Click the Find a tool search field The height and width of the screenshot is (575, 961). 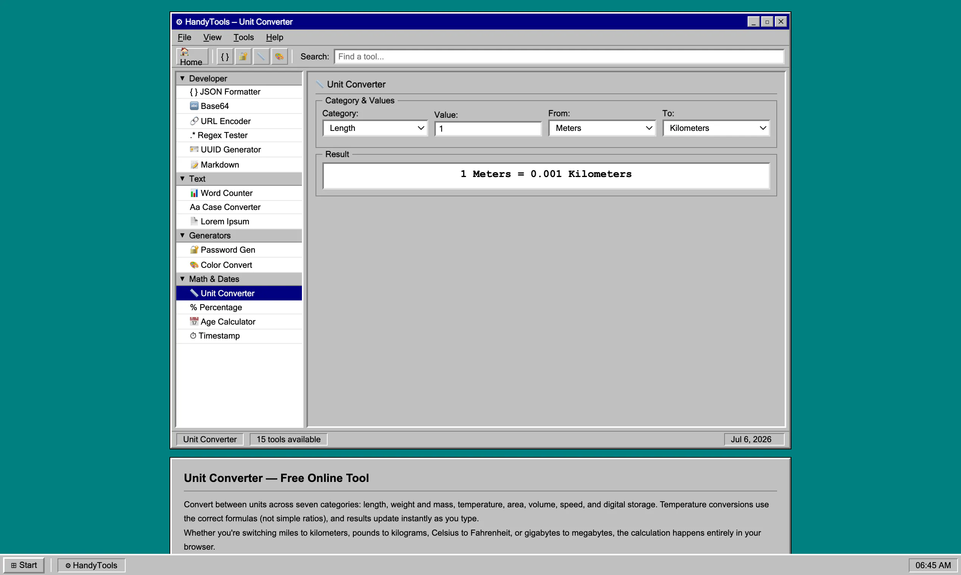[559, 57]
